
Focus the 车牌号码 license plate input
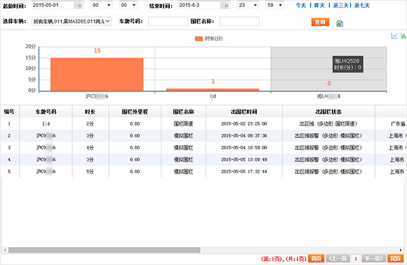[x=168, y=21]
